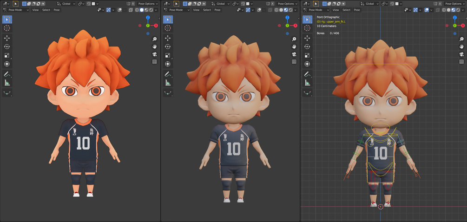Screen dimensions: 467x222
Task: Select the Transform tool in left viewport
Action: coord(7,64)
